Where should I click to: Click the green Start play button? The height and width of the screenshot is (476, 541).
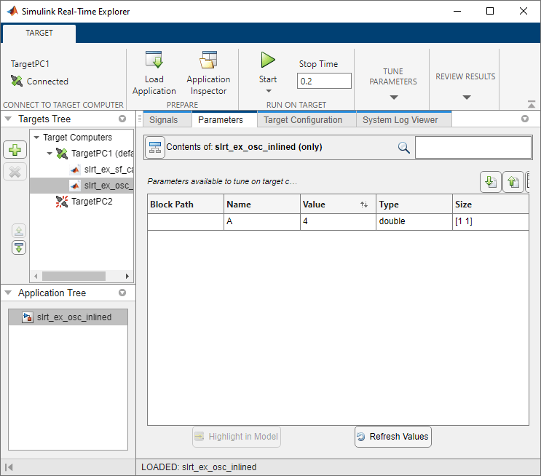pyautogui.click(x=268, y=60)
